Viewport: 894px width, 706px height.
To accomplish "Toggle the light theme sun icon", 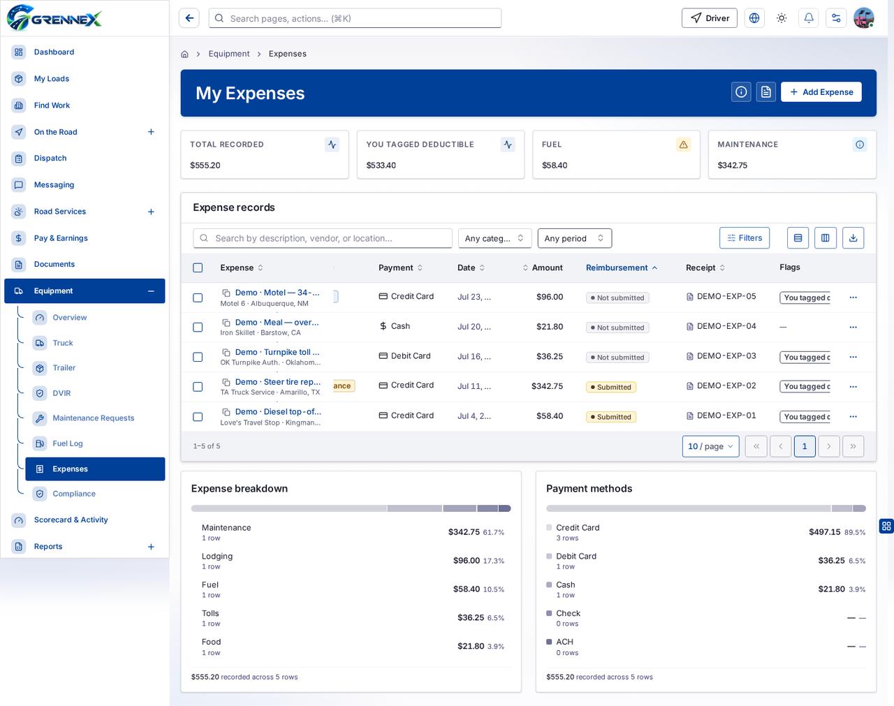I will pos(782,18).
